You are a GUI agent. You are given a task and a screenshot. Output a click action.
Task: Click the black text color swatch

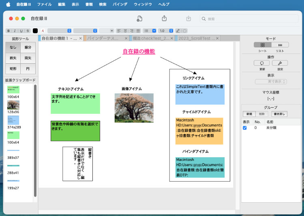click(x=35, y=30)
